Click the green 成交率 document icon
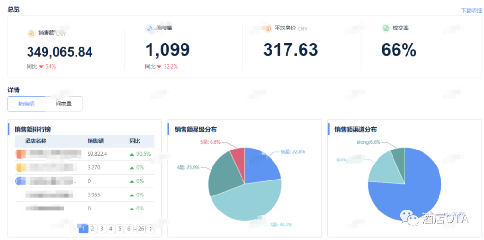This screenshot has width=484, height=240. (386, 29)
